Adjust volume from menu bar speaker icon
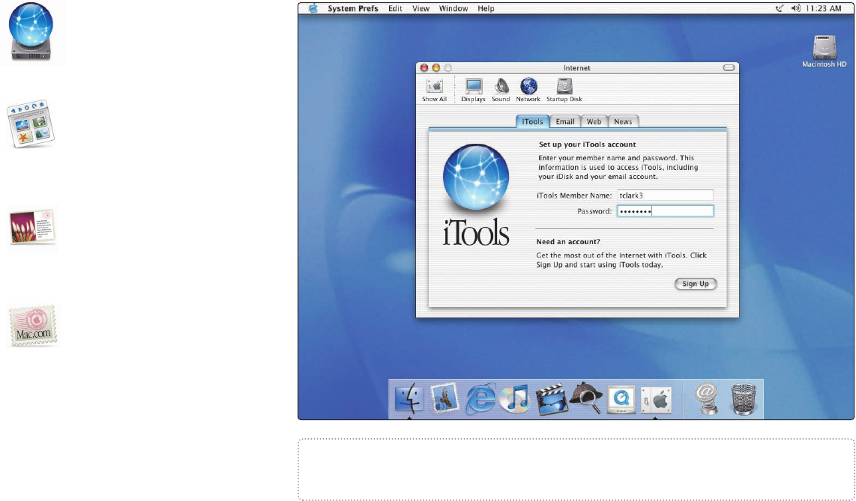This screenshot has height=501, width=856. click(x=795, y=8)
